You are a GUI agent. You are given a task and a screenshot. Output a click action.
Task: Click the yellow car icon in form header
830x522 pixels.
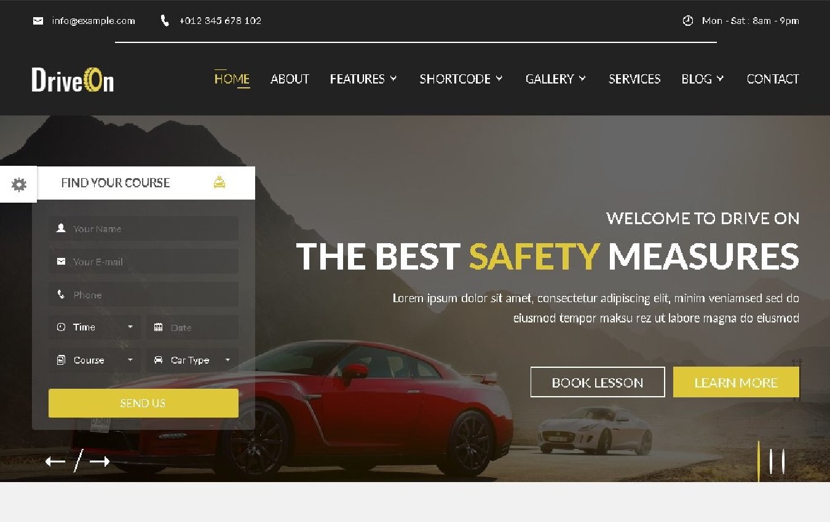(x=219, y=182)
